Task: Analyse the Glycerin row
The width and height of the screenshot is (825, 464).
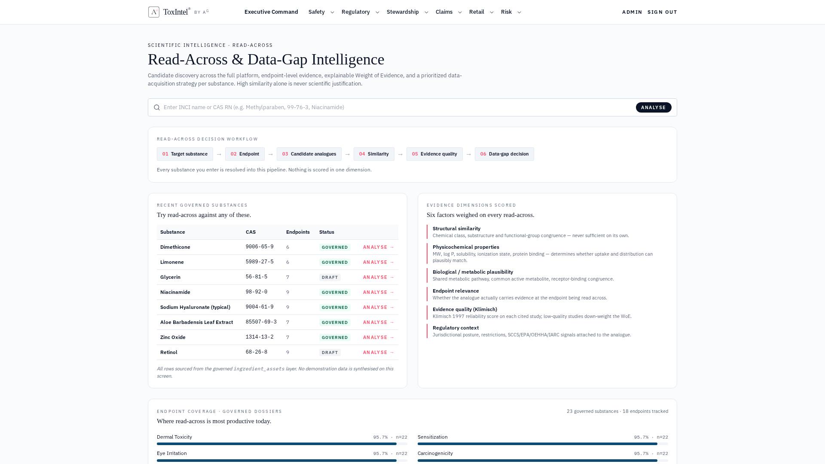Action: [379, 278]
